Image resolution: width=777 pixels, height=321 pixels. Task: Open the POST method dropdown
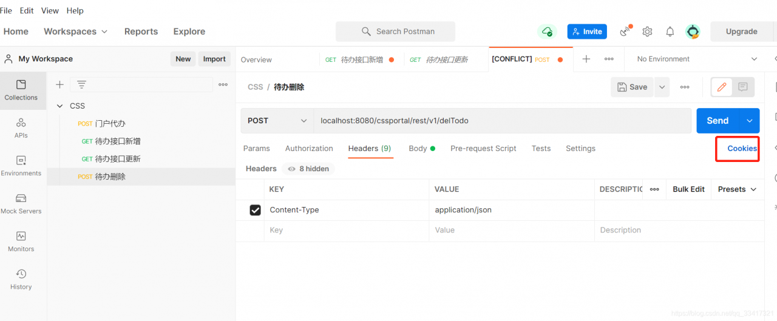pyautogui.click(x=277, y=121)
